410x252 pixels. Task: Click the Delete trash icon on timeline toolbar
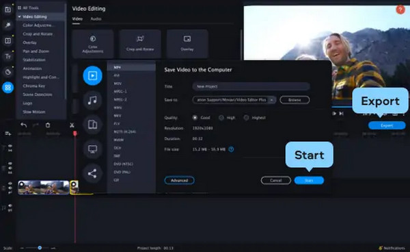pos(48,125)
